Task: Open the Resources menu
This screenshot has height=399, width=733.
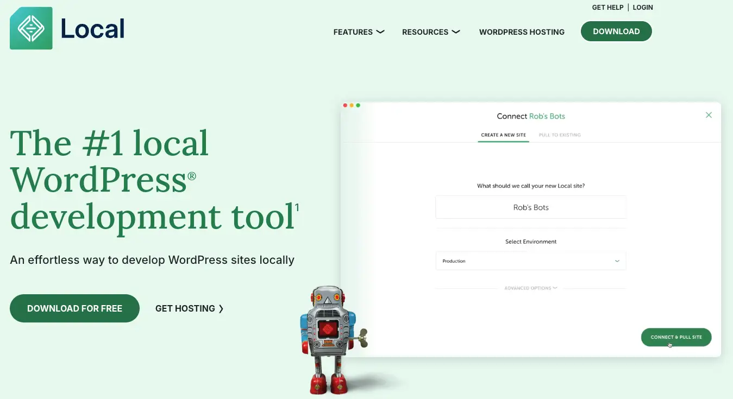Action: 431,32
